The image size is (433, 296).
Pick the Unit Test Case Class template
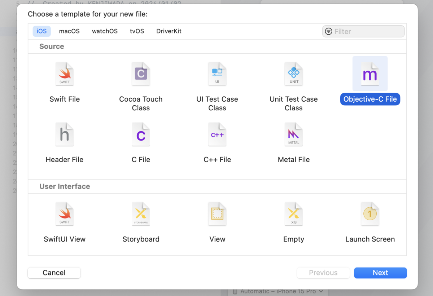pos(293,74)
